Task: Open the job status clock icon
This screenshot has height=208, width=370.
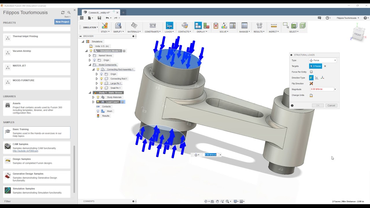Action: click(x=328, y=18)
